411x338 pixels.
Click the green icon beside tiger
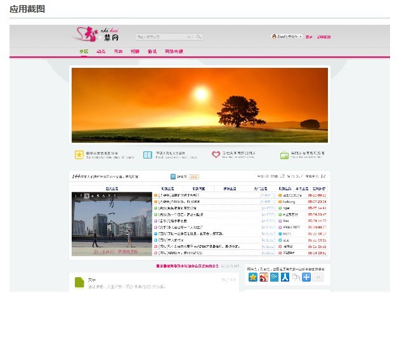[280, 208]
